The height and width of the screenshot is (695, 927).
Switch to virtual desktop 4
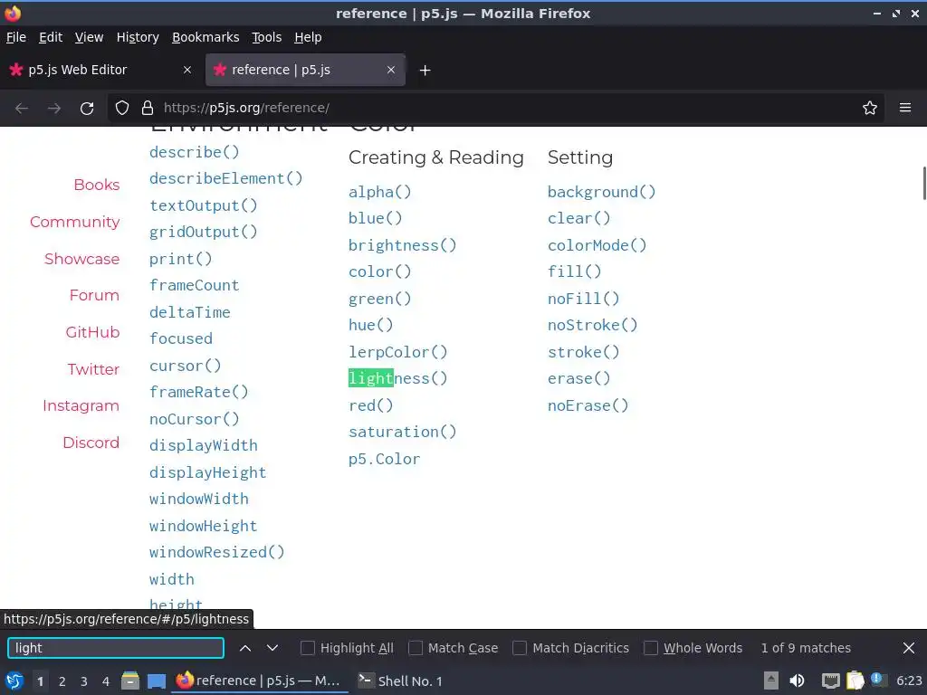[106, 681]
